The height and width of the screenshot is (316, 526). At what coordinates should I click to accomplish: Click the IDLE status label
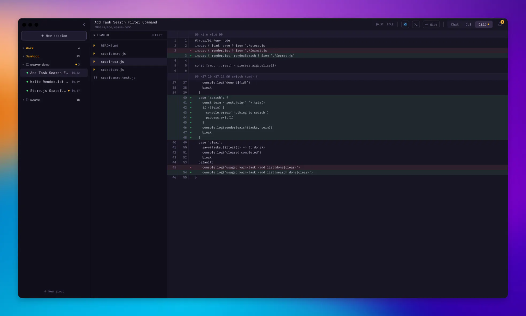coord(390,24)
